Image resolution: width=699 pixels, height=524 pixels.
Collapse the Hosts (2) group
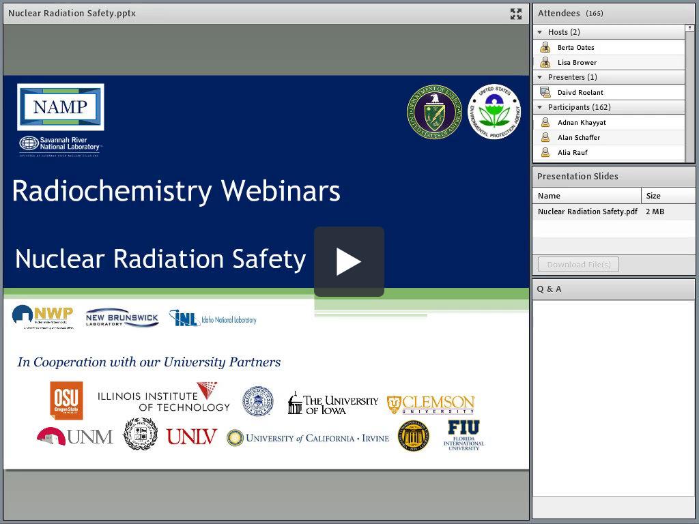[540, 32]
